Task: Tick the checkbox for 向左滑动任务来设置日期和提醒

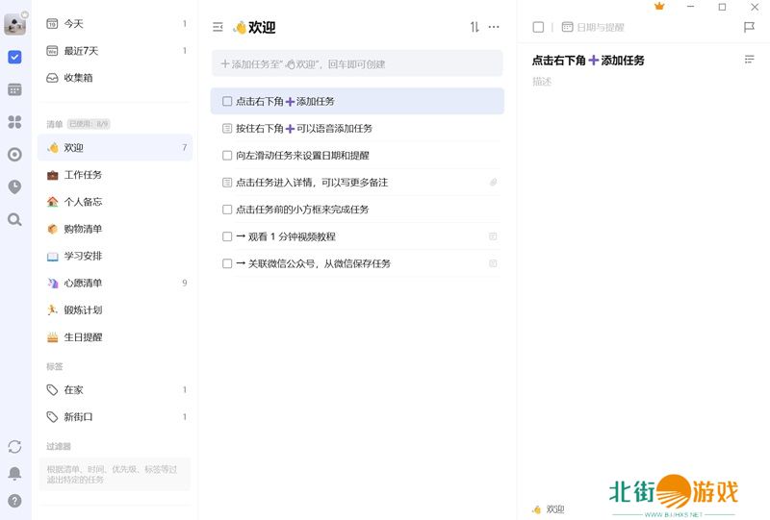Action: (227, 155)
